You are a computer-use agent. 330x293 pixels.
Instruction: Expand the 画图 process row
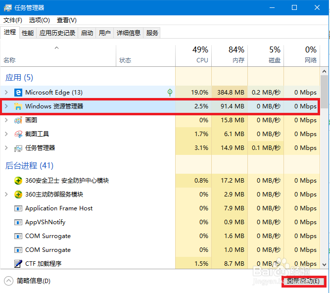6,120
